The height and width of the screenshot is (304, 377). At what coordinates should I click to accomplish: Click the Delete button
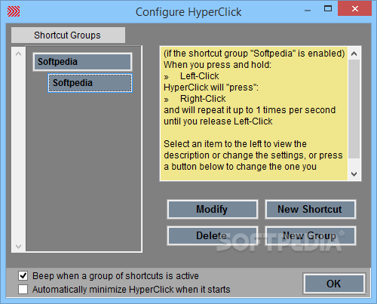click(213, 235)
